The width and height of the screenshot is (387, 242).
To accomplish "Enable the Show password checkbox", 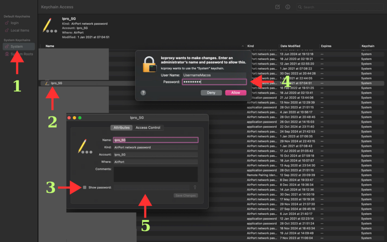I will (85, 188).
